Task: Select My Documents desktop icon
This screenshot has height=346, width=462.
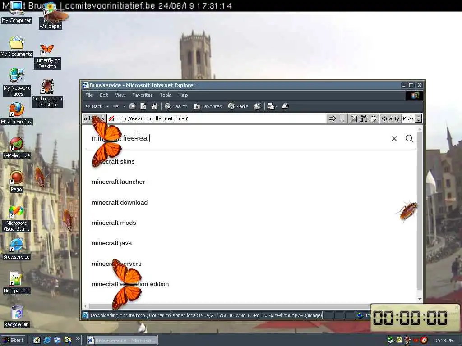Action: click(16, 46)
